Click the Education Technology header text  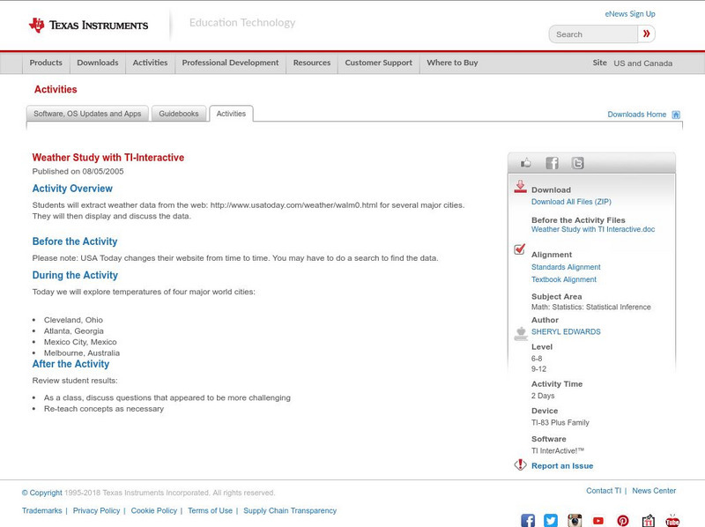[241, 23]
